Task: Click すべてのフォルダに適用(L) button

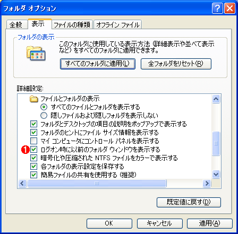Action: pos(98,64)
